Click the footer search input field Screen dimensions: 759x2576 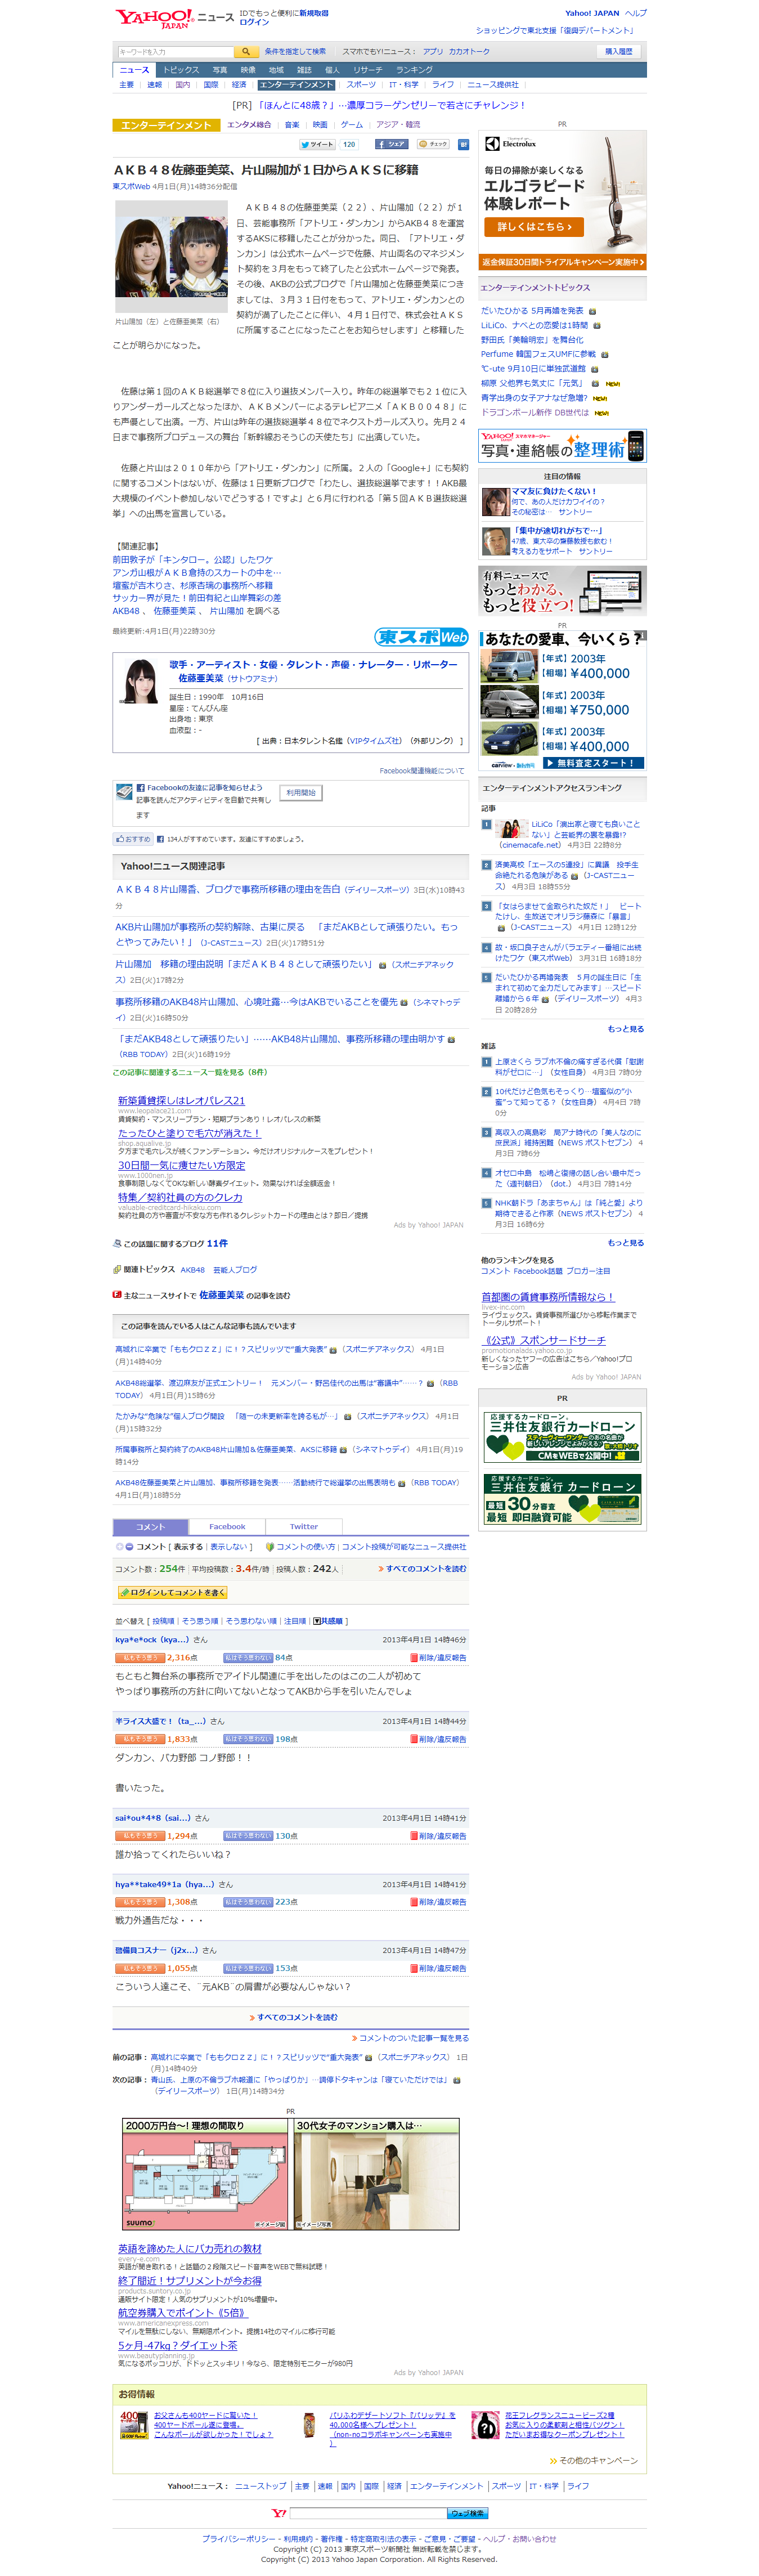tap(367, 2513)
